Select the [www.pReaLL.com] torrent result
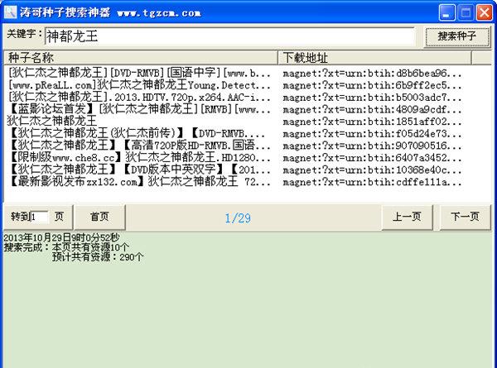Image resolution: width=497 pixels, height=368 pixels. pyautogui.click(x=139, y=84)
